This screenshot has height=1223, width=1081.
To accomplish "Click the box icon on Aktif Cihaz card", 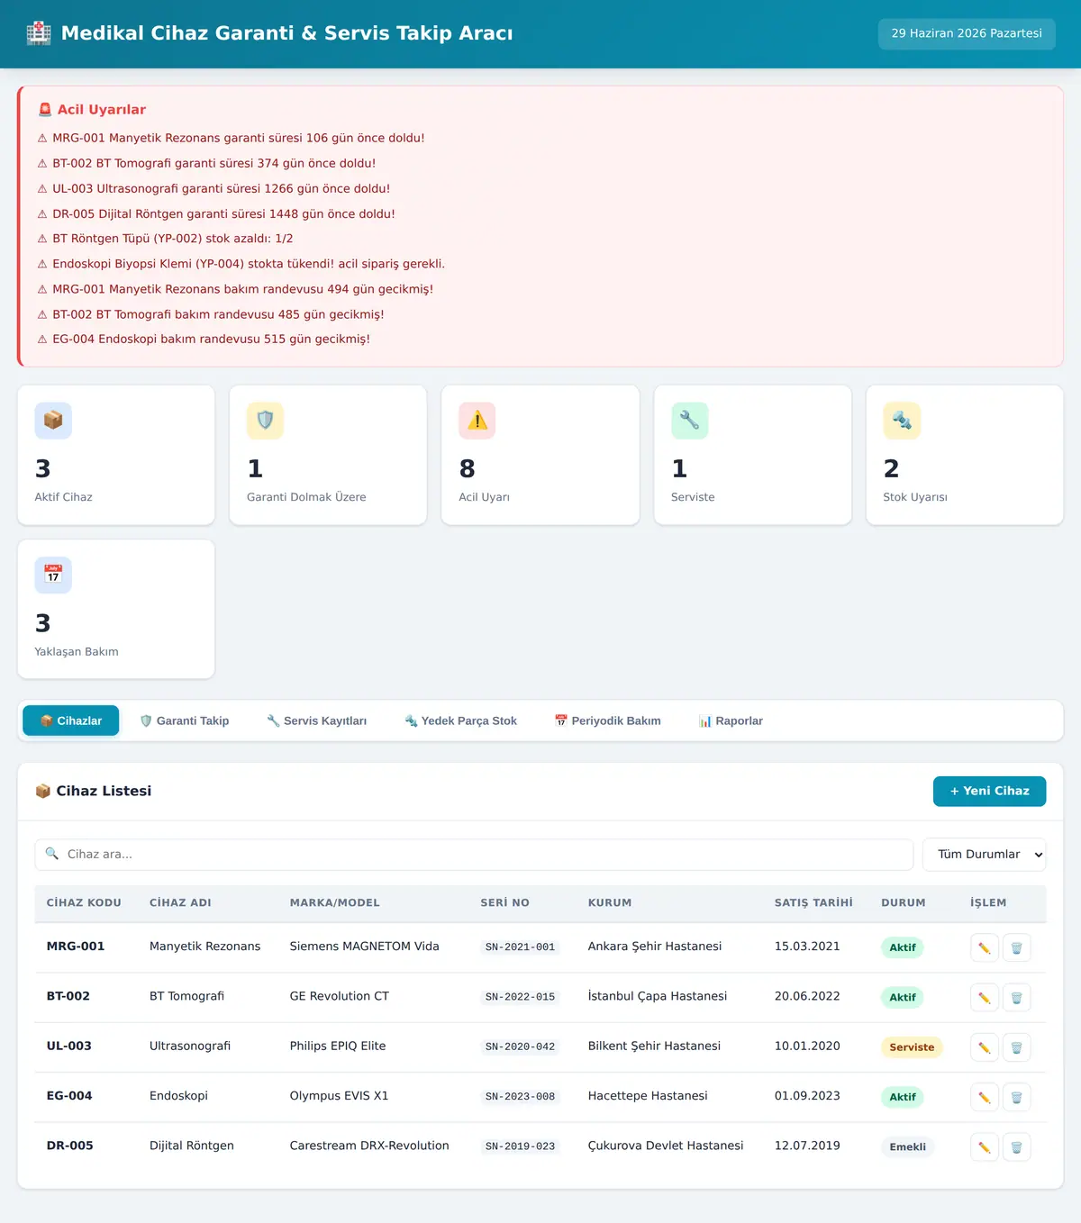I will click(x=53, y=421).
